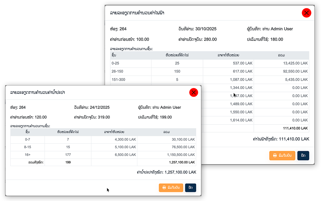
Task: Select the 0-7 tier cell in water table
Action: 28,139
